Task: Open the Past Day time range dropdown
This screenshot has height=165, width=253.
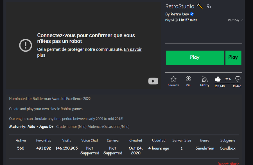Action: click(235, 20)
